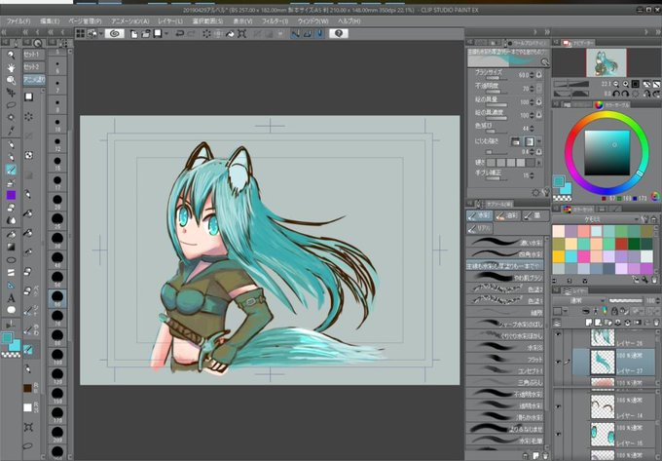The image size is (662, 461).
Task: Select the セット2 sub tool group
Action: pos(33,67)
